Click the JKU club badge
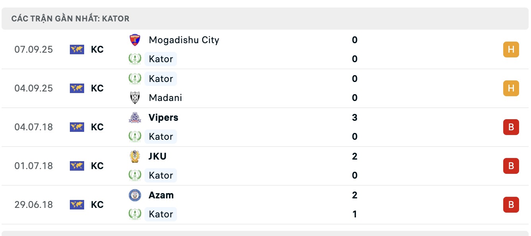This screenshot has height=236, width=531. pyautogui.click(x=135, y=156)
